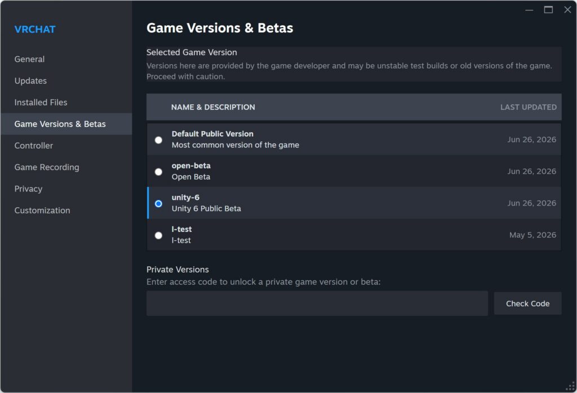Switch to Game Recording settings
Viewport: 577px width, 393px height.
point(66,167)
